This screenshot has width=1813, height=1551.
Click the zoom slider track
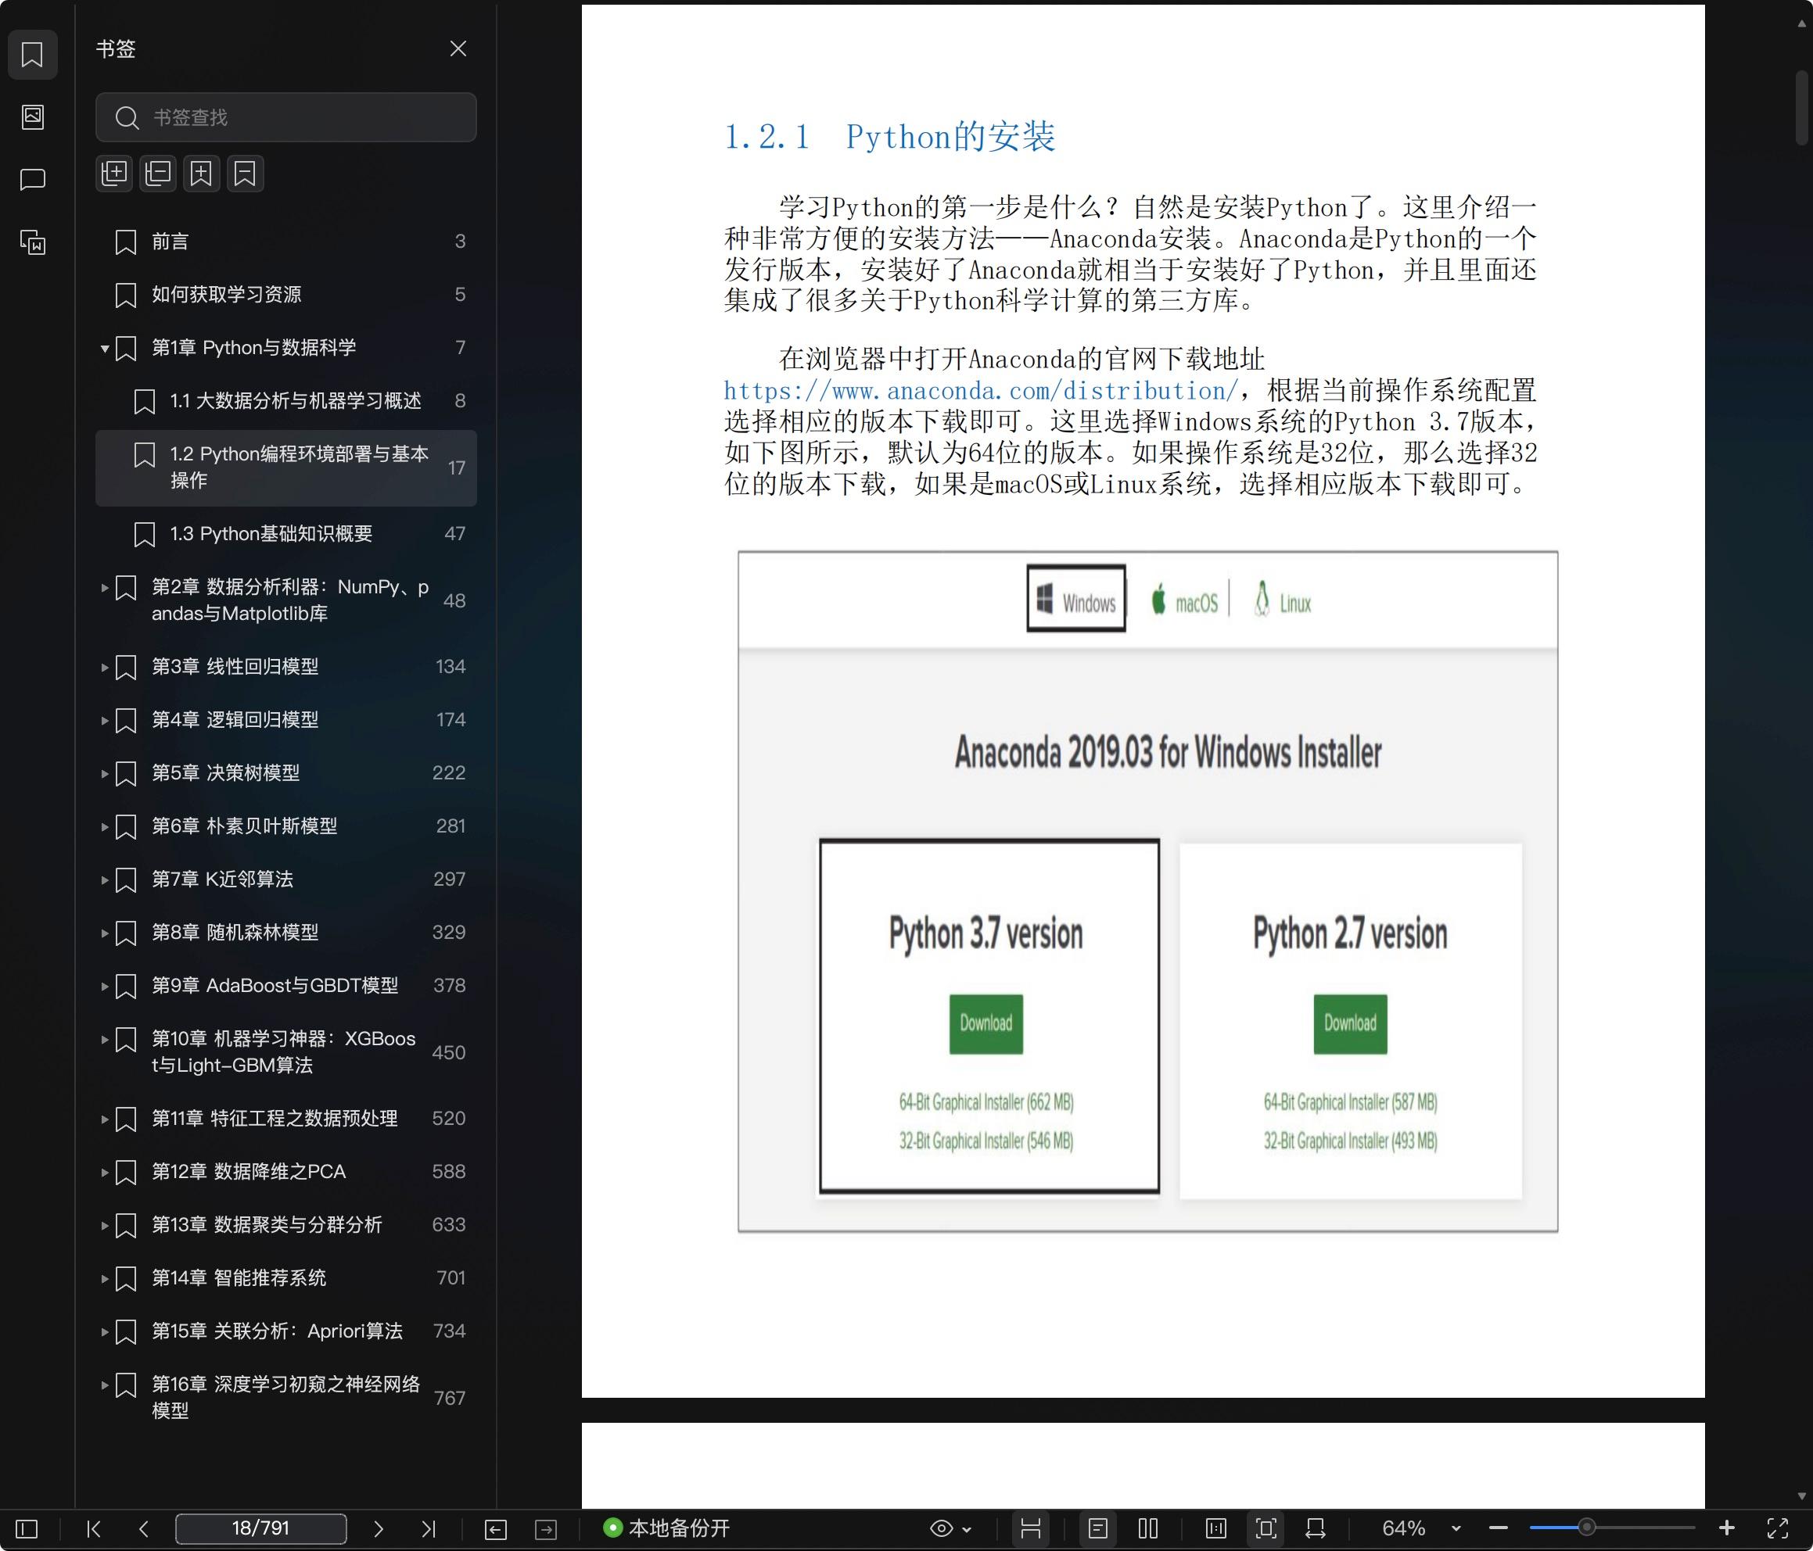point(1612,1528)
